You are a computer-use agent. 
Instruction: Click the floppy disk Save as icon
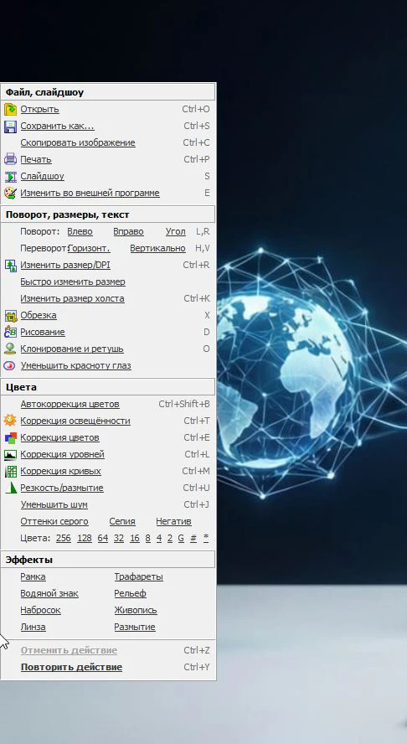click(10, 127)
